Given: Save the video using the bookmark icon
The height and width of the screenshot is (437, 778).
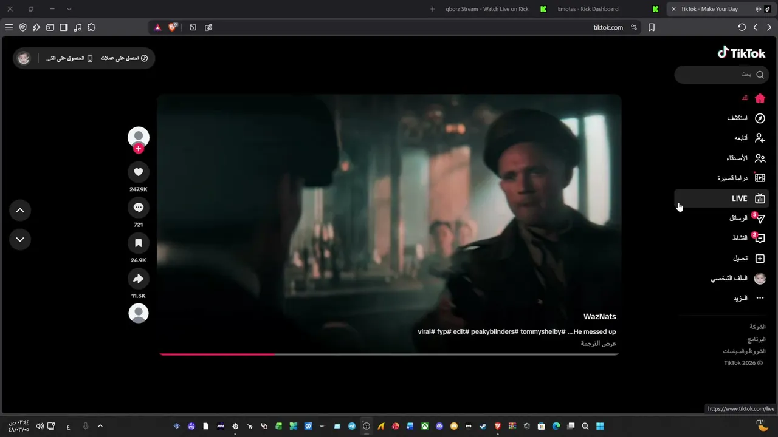Looking at the screenshot, I should click(139, 243).
